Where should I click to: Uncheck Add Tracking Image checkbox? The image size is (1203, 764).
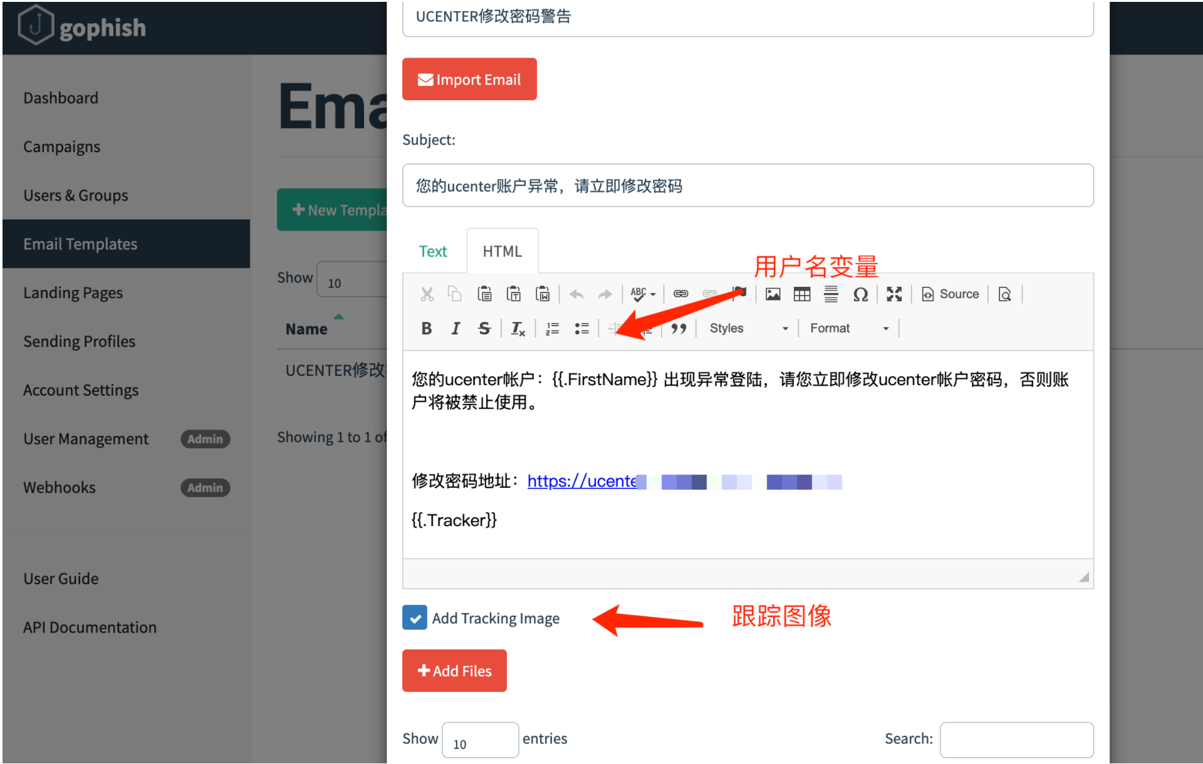(x=415, y=617)
